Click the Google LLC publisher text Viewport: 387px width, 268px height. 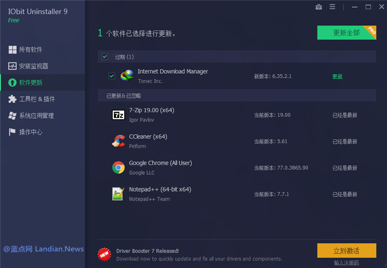pyautogui.click(x=142, y=173)
